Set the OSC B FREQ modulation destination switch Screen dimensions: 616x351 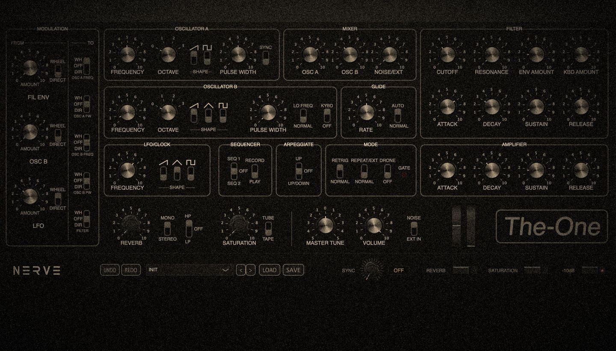point(87,143)
